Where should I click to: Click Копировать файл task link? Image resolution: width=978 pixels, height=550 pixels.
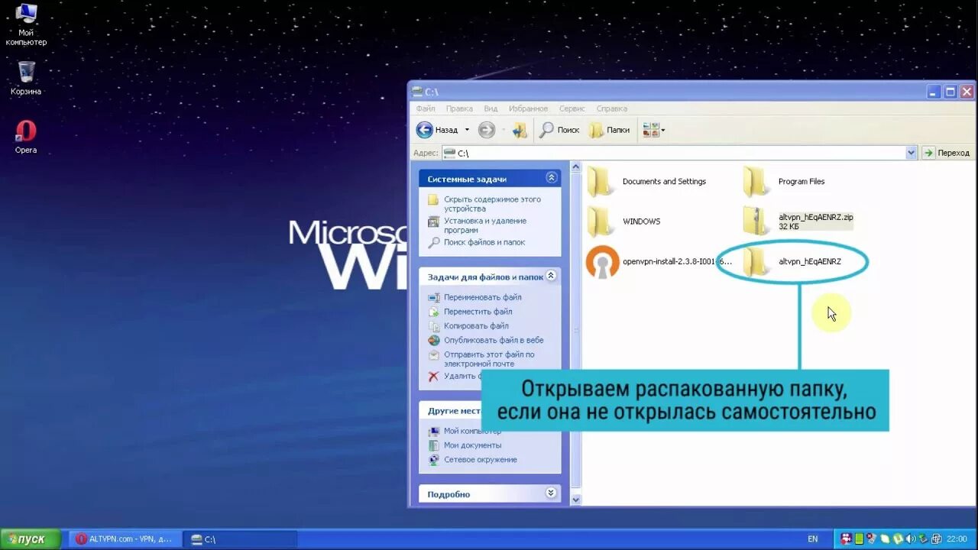tap(476, 326)
